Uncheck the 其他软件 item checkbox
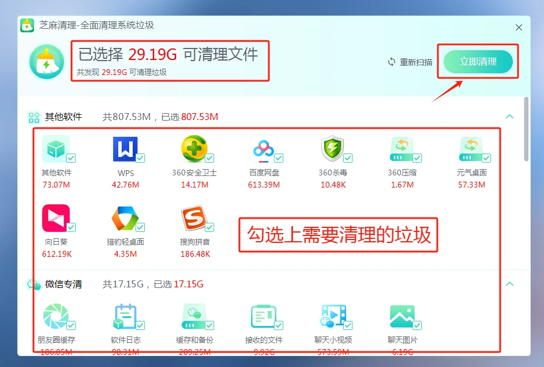544x367 pixels. (x=71, y=158)
